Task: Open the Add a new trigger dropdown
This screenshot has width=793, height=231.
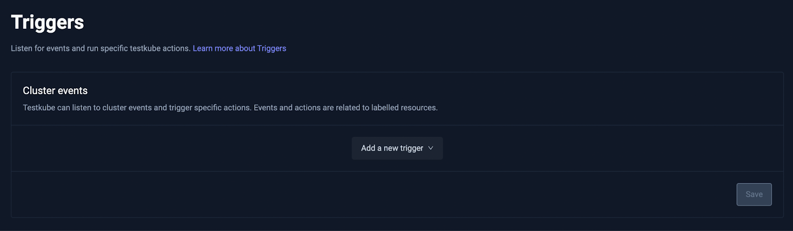Action: (397, 148)
